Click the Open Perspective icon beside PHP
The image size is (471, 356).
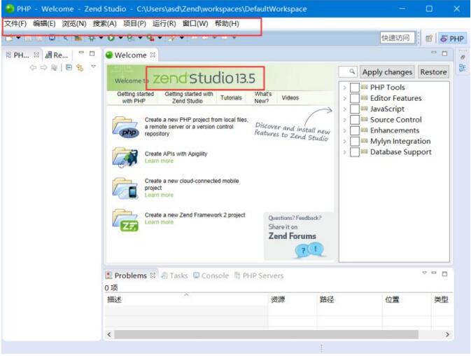pyautogui.click(x=429, y=38)
